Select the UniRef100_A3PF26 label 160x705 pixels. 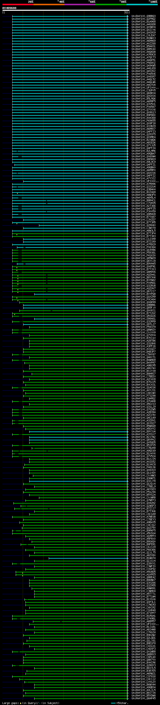[143, 346]
